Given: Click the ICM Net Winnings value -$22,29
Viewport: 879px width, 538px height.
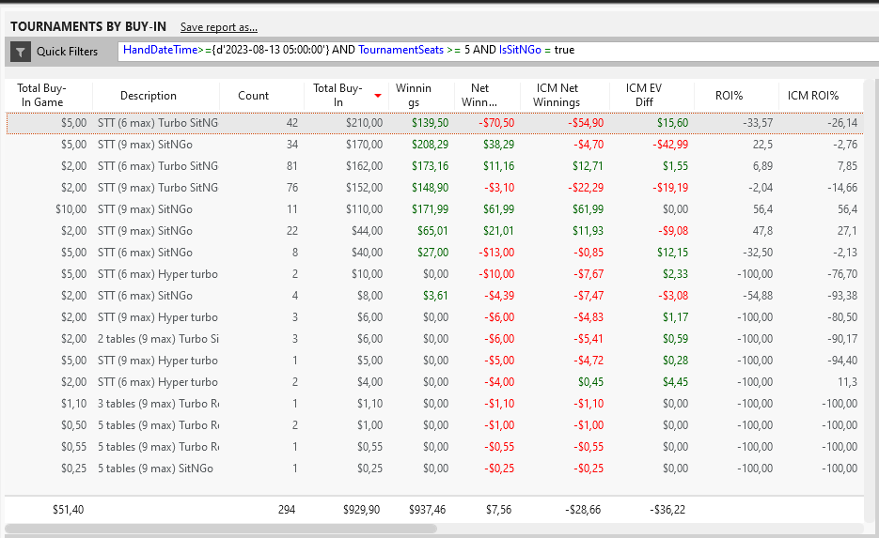Looking at the screenshot, I should pos(585,188).
